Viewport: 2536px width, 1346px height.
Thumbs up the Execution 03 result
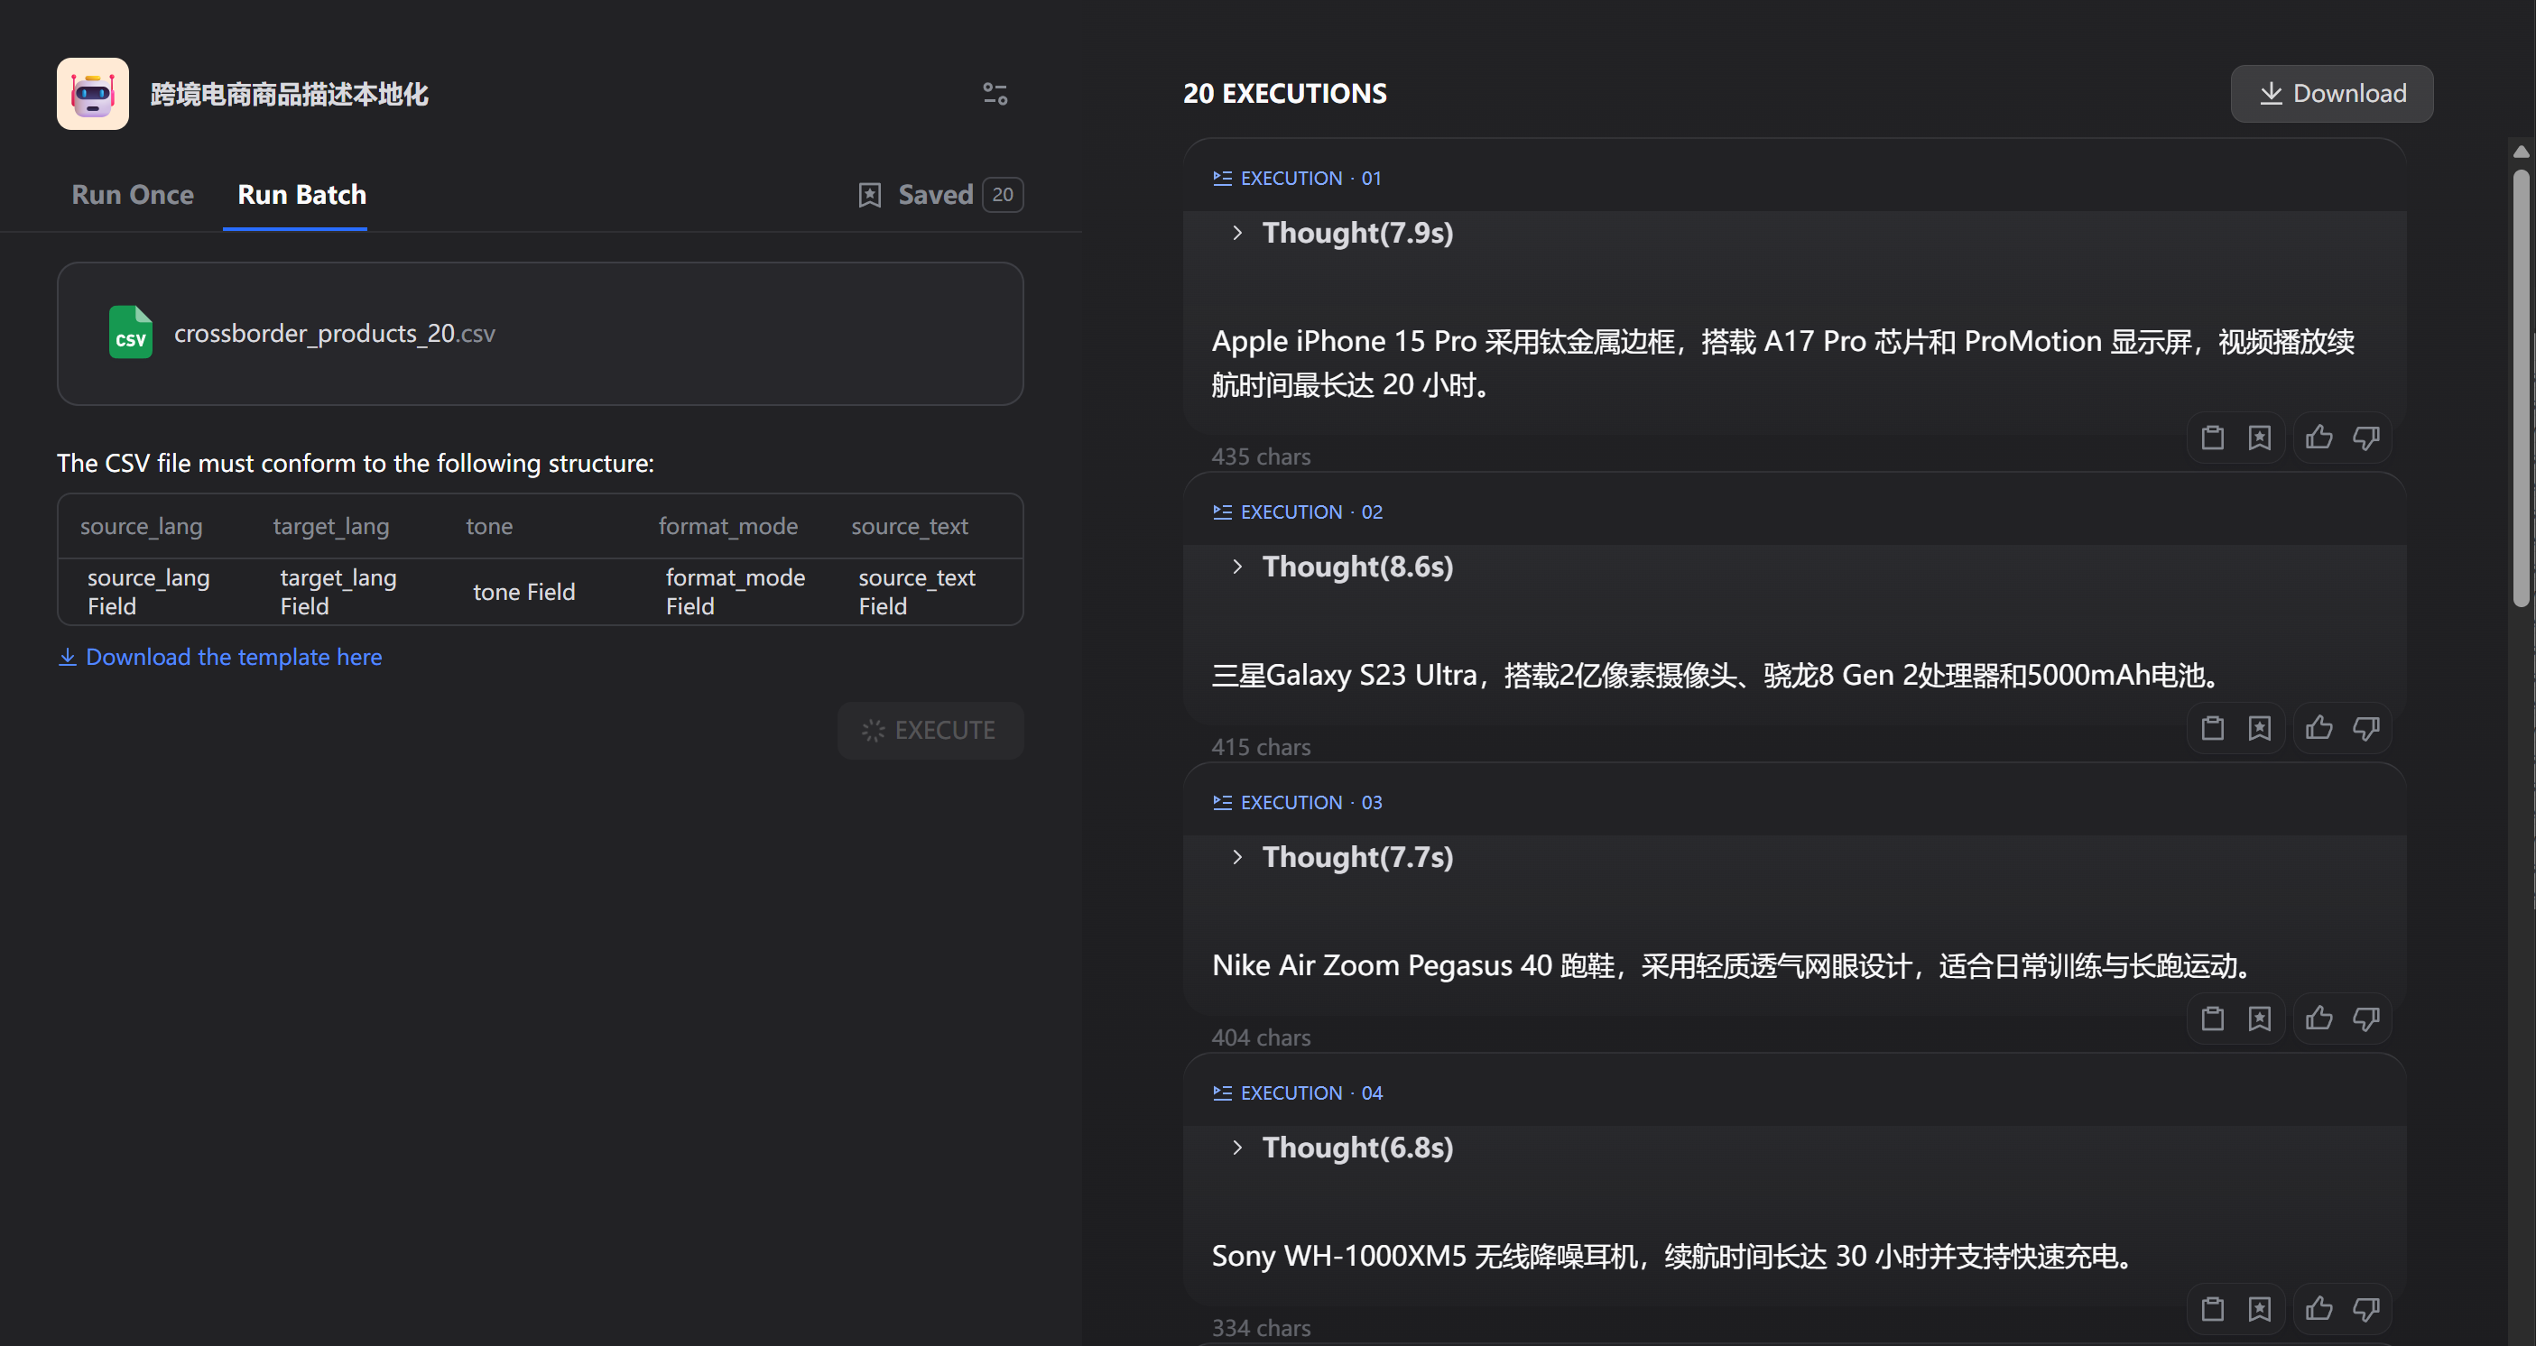coord(2318,1019)
